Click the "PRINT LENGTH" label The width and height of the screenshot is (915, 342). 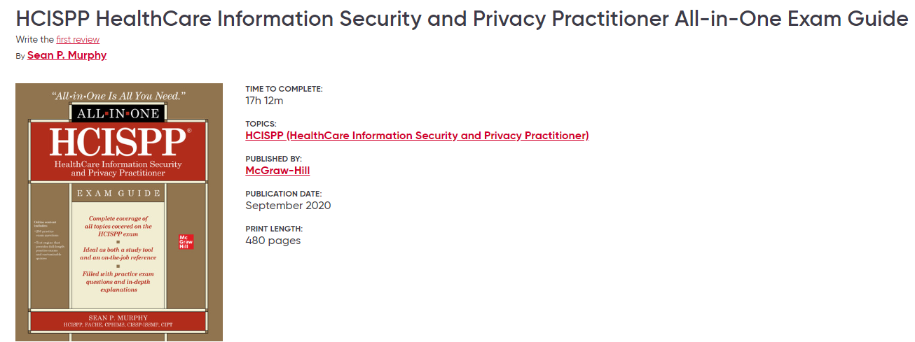[274, 229]
